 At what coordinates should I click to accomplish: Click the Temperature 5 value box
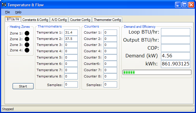[71, 57]
